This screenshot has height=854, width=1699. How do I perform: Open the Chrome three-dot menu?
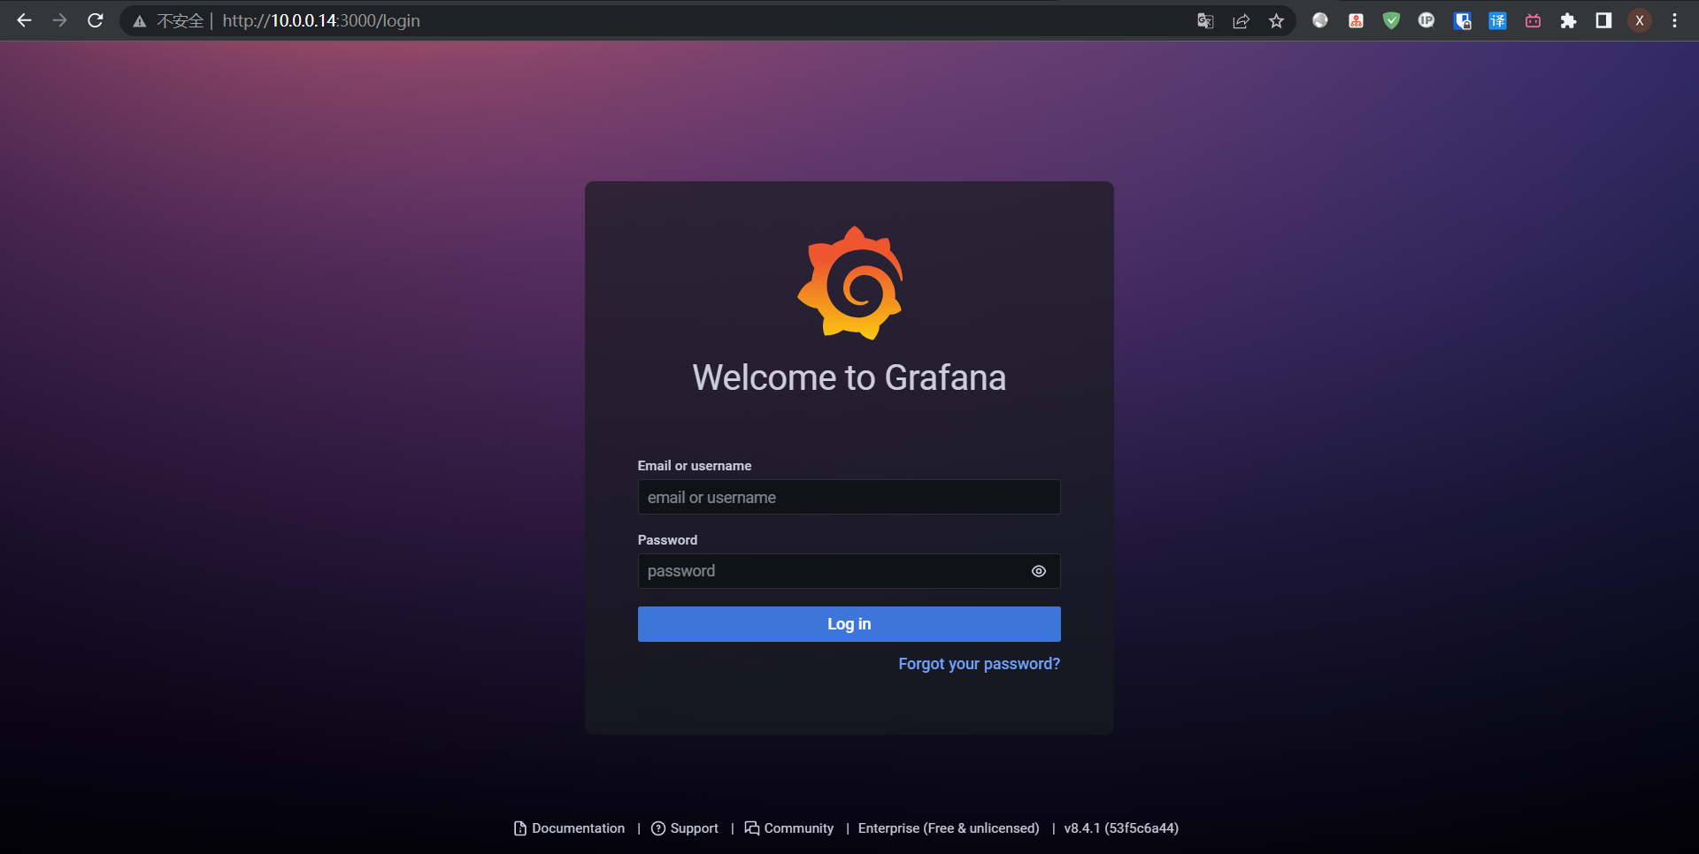coord(1674,20)
